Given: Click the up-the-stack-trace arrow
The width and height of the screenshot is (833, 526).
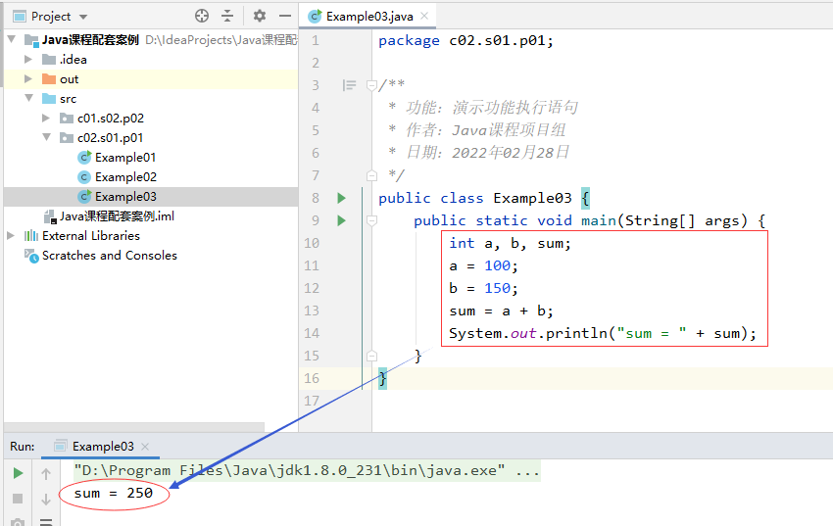Looking at the screenshot, I should pos(46,473).
